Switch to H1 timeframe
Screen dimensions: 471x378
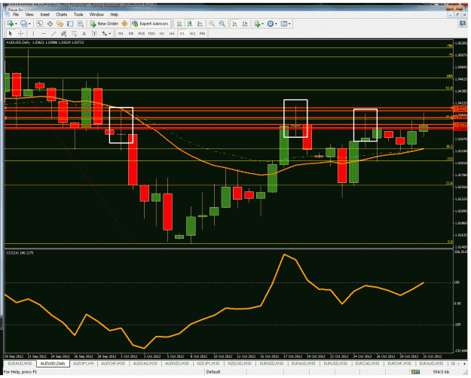[x=161, y=34]
